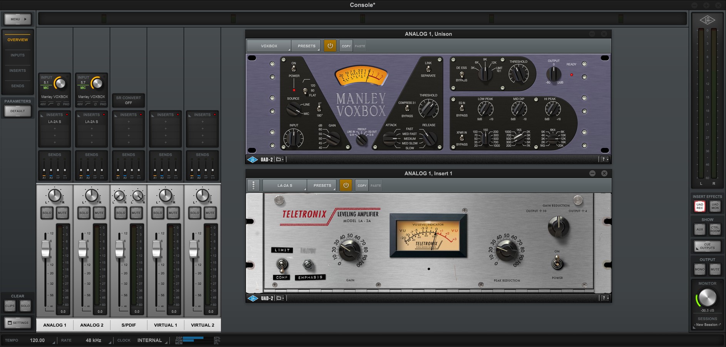Toggle the LA-2A power switch
726x347 pixels.
[557, 263]
